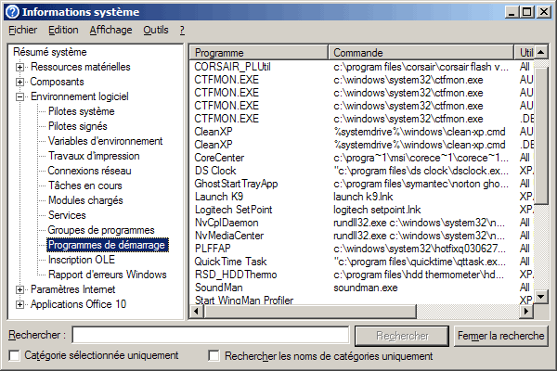Open the Outils menu

[x=156, y=30]
